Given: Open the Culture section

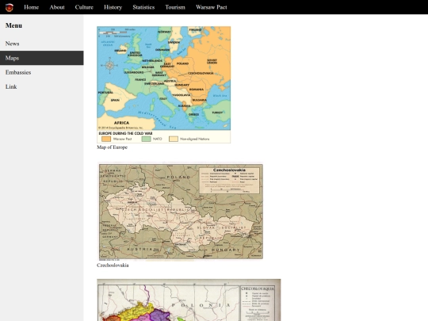Looking at the screenshot, I should click(84, 7).
